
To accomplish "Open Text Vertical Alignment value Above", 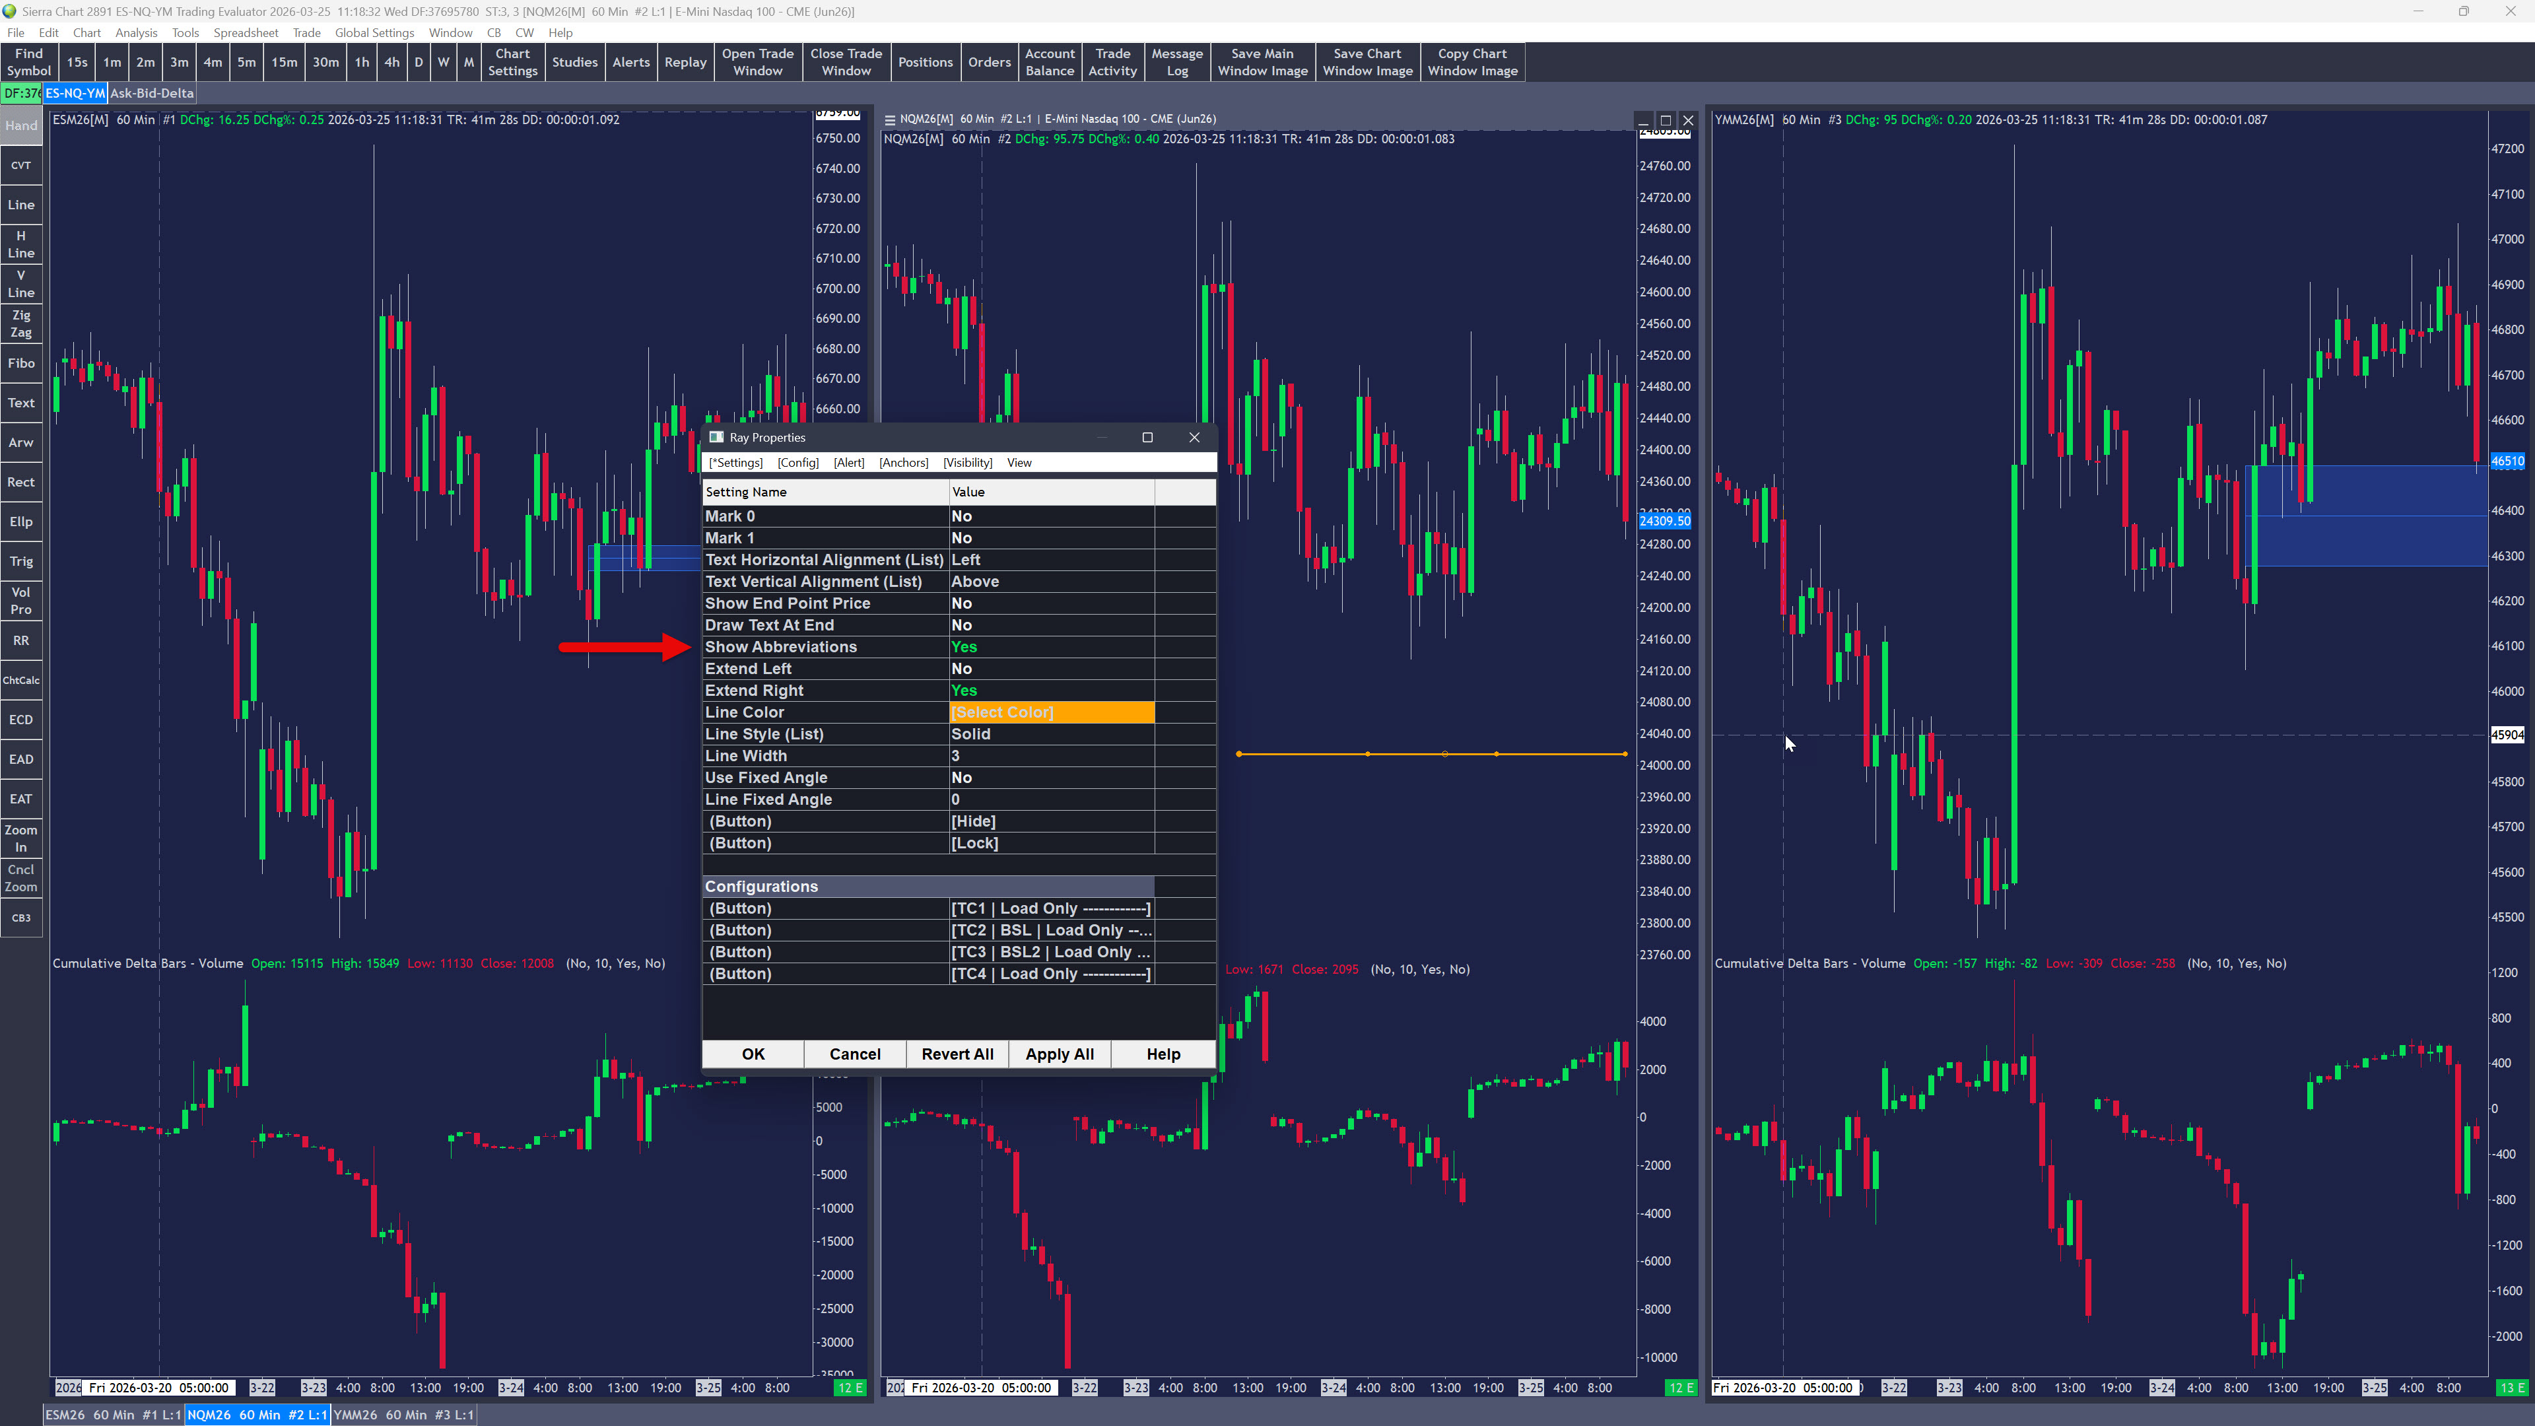I will [1050, 582].
